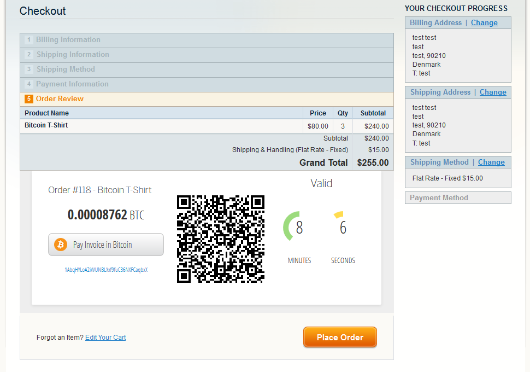This screenshot has width=530, height=372.
Task: Click the Bitcoin payment QR code
Action: (x=220, y=239)
